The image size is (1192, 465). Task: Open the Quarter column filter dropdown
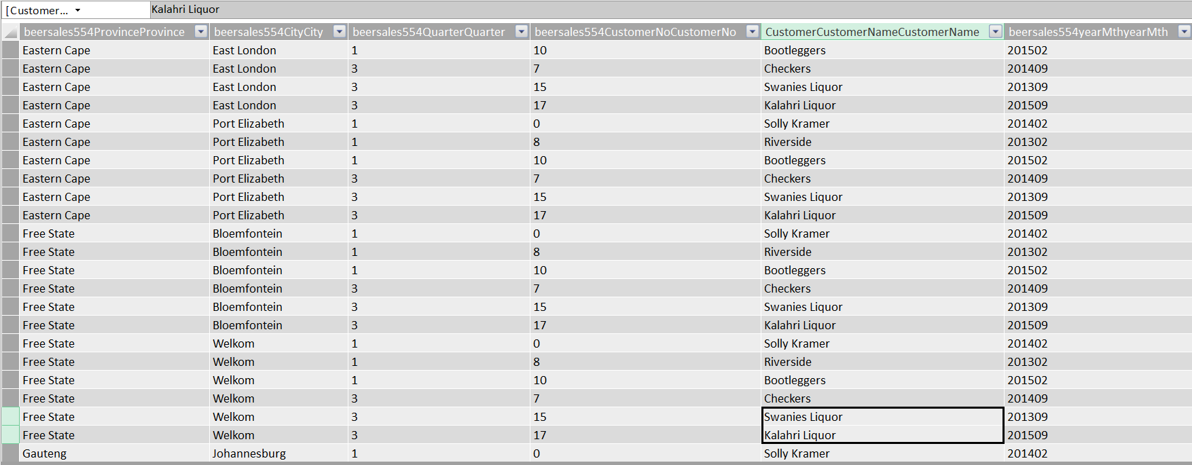click(x=522, y=32)
